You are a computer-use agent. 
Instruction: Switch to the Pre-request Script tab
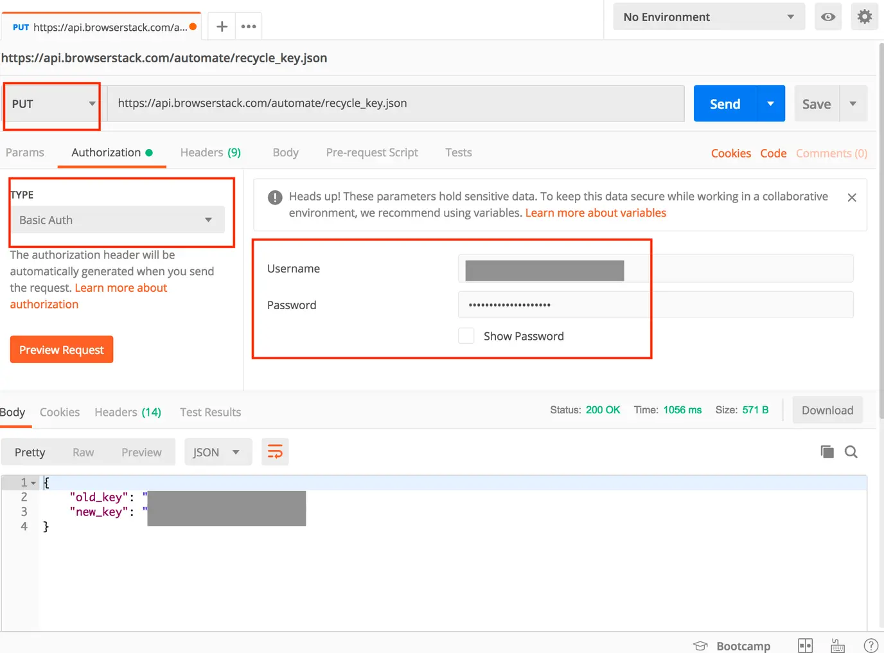tap(372, 152)
